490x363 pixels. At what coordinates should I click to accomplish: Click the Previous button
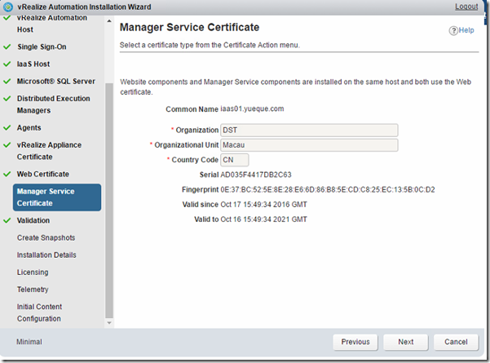(x=355, y=342)
